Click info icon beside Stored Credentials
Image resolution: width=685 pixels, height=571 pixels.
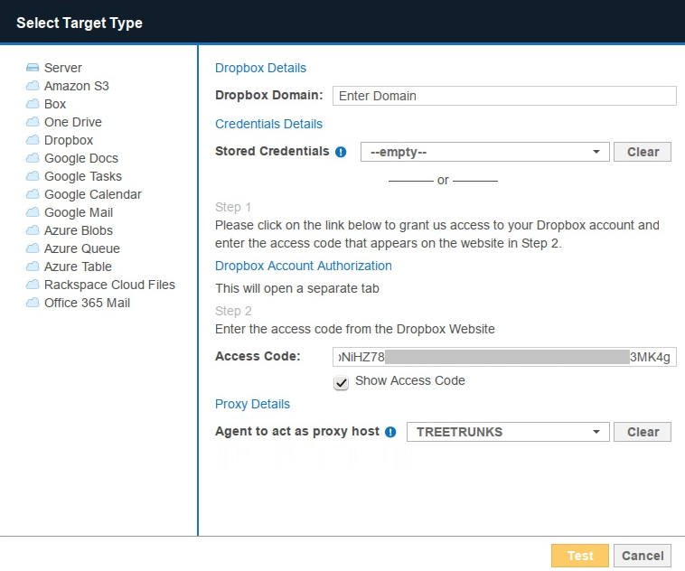[341, 152]
